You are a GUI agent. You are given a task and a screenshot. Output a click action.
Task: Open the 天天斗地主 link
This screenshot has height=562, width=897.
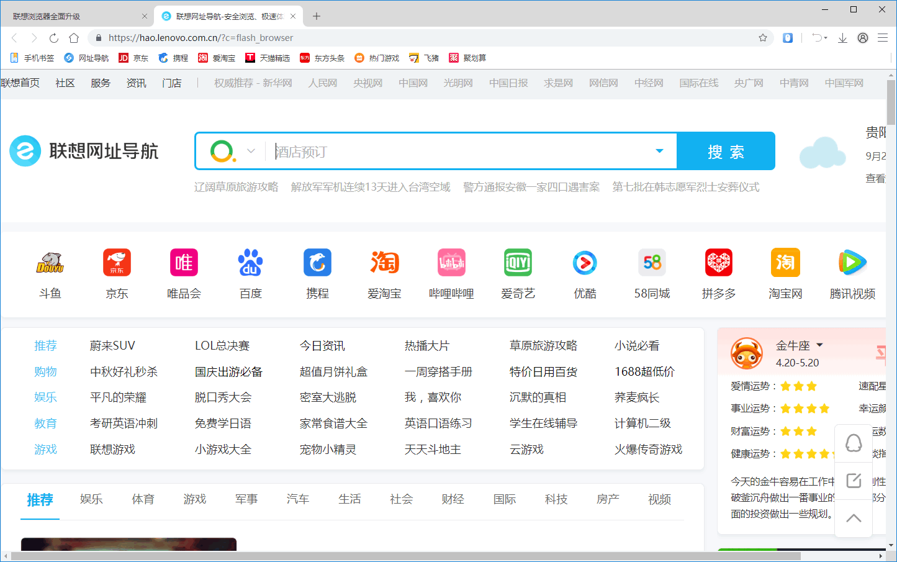pyautogui.click(x=433, y=450)
